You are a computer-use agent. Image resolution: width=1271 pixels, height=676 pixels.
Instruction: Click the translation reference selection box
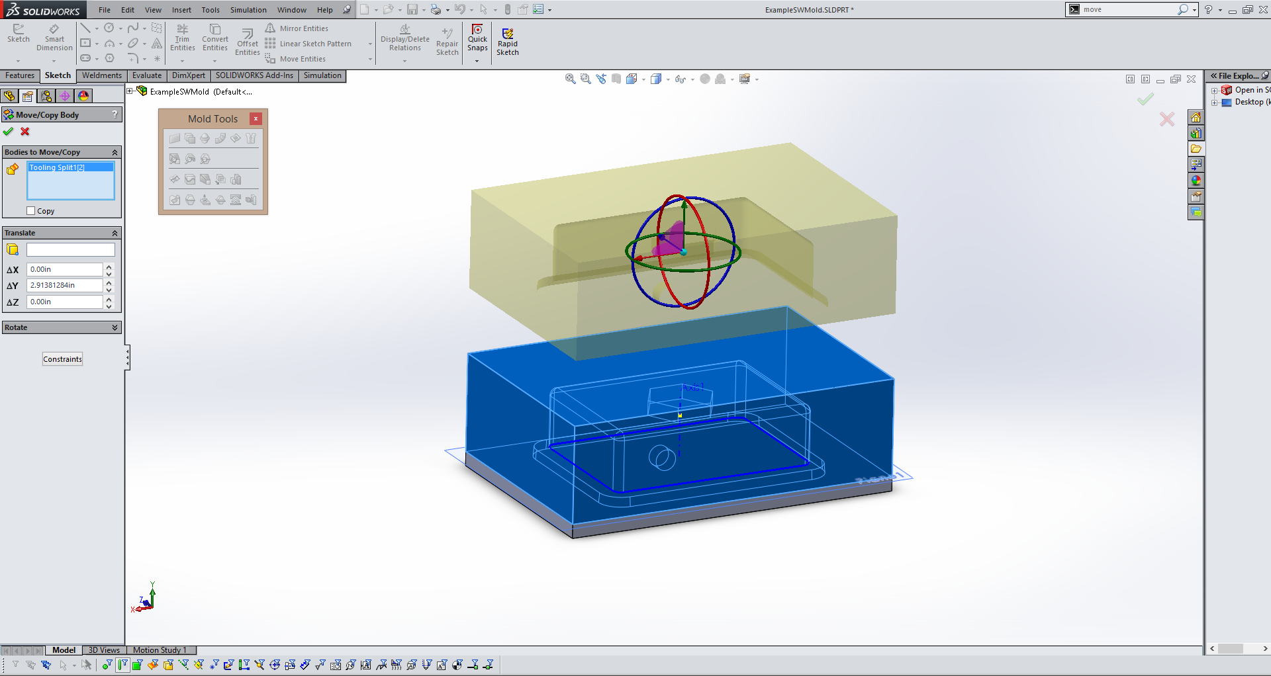(x=71, y=249)
